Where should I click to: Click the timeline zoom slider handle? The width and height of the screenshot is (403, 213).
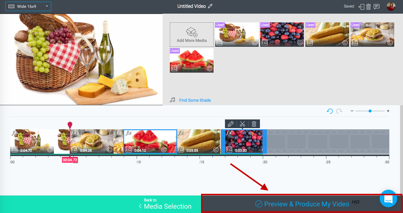click(x=370, y=111)
